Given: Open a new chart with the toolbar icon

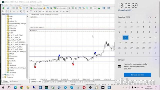Looking at the screenshot, I should tap(3, 8).
